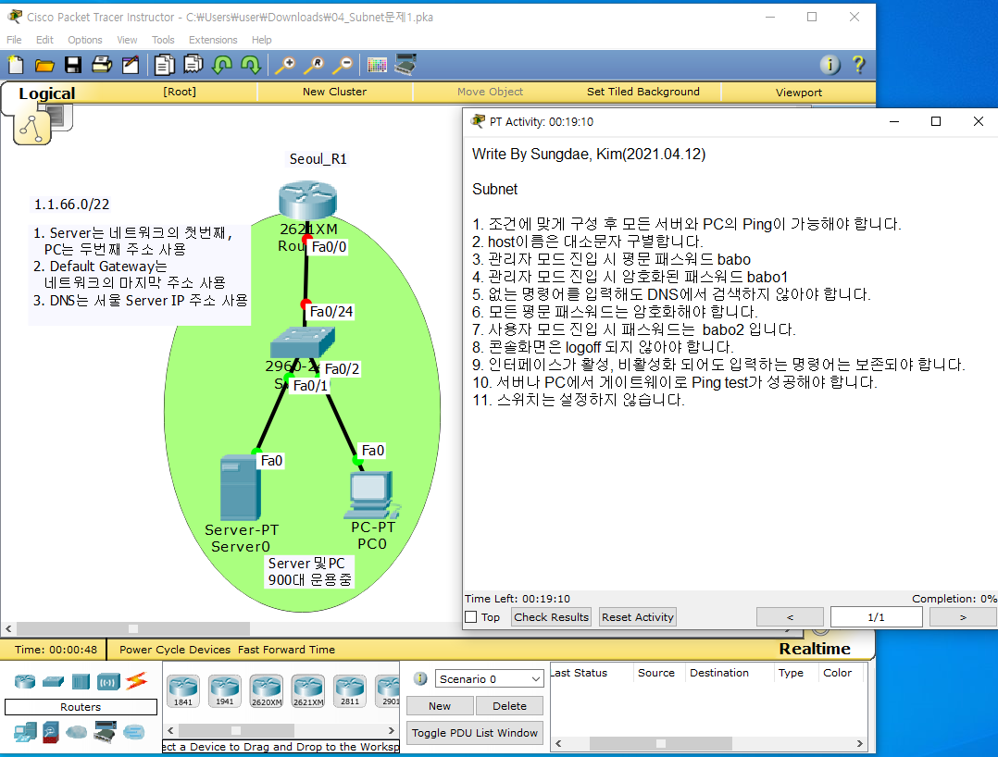
Task: Open the custom devices dialog icon
Action: click(405, 65)
